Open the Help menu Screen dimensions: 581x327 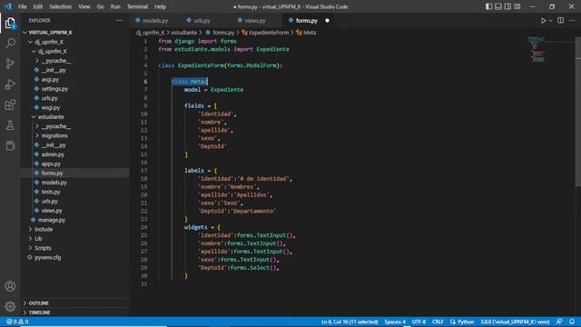tap(160, 6)
